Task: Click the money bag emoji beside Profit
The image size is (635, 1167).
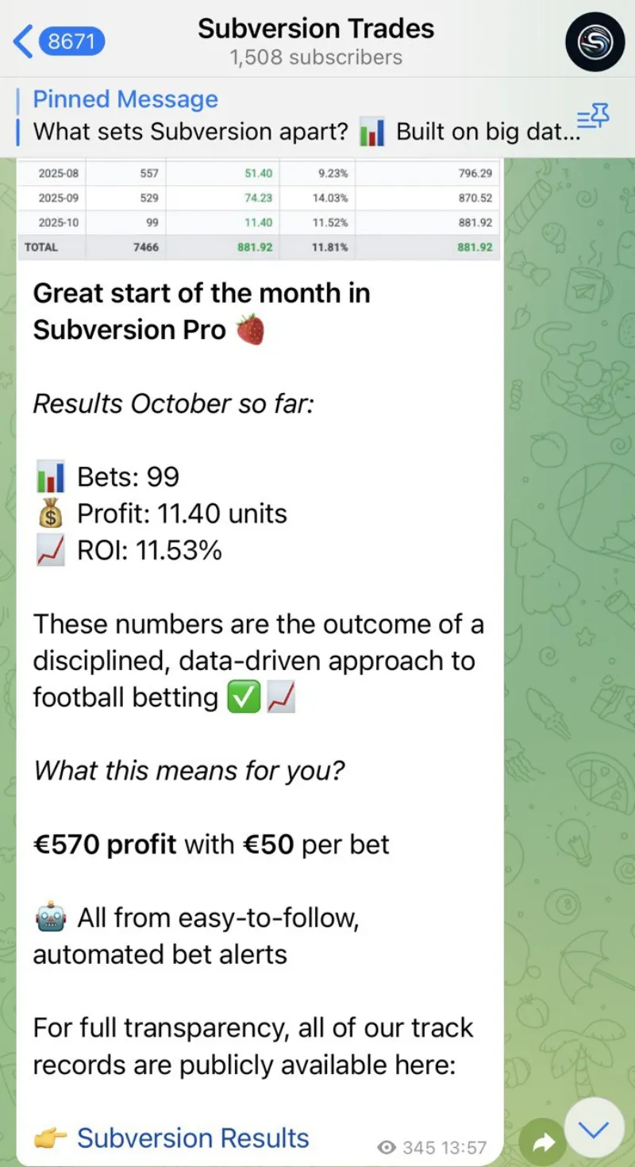Action: pyautogui.click(x=49, y=513)
